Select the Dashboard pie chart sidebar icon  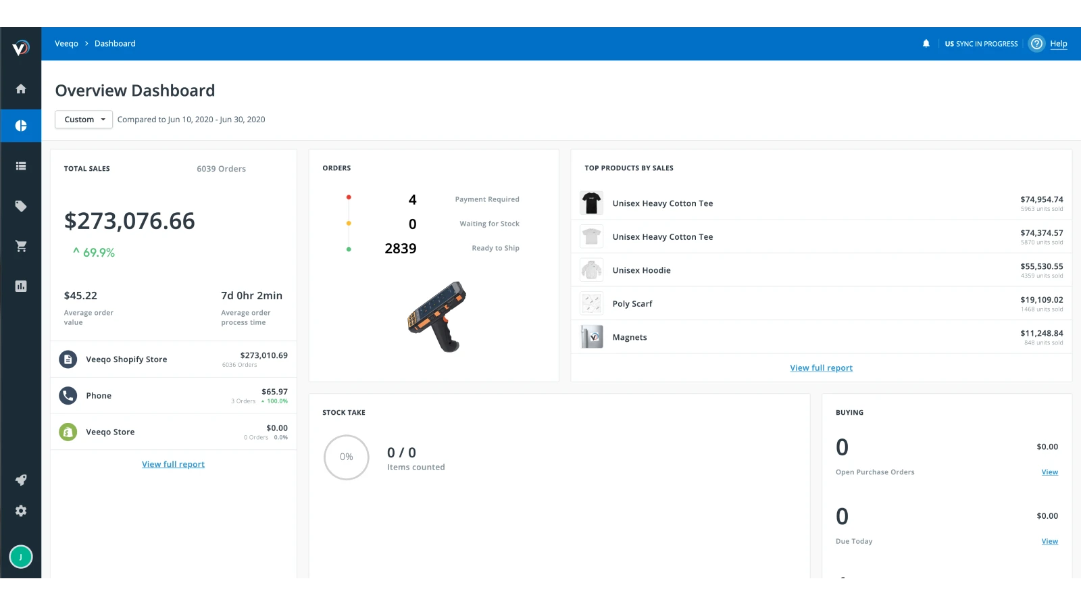click(21, 126)
